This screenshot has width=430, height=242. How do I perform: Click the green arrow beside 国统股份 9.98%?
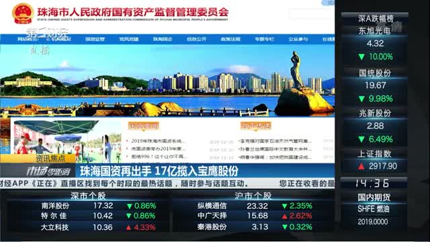click(361, 99)
